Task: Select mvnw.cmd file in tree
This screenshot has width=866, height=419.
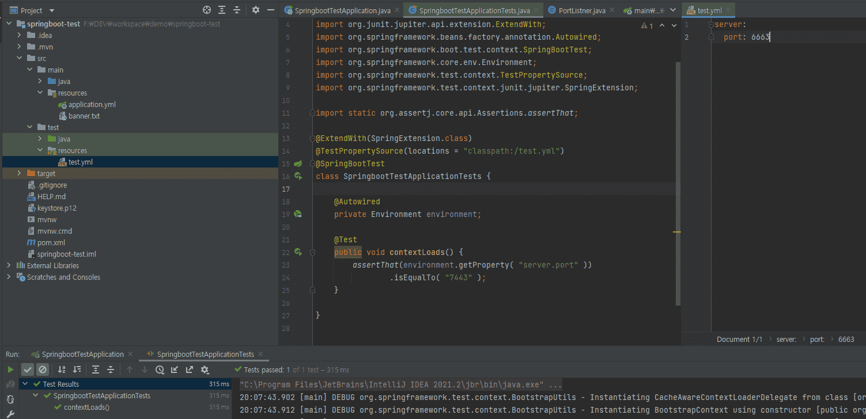Action: (x=55, y=231)
